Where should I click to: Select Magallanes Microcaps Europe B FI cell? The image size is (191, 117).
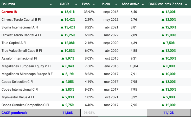[x=27, y=74]
